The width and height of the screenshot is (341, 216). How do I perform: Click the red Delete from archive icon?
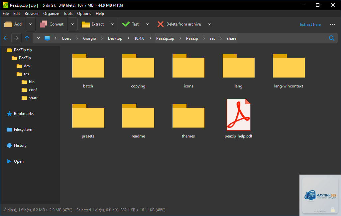(x=161, y=24)
